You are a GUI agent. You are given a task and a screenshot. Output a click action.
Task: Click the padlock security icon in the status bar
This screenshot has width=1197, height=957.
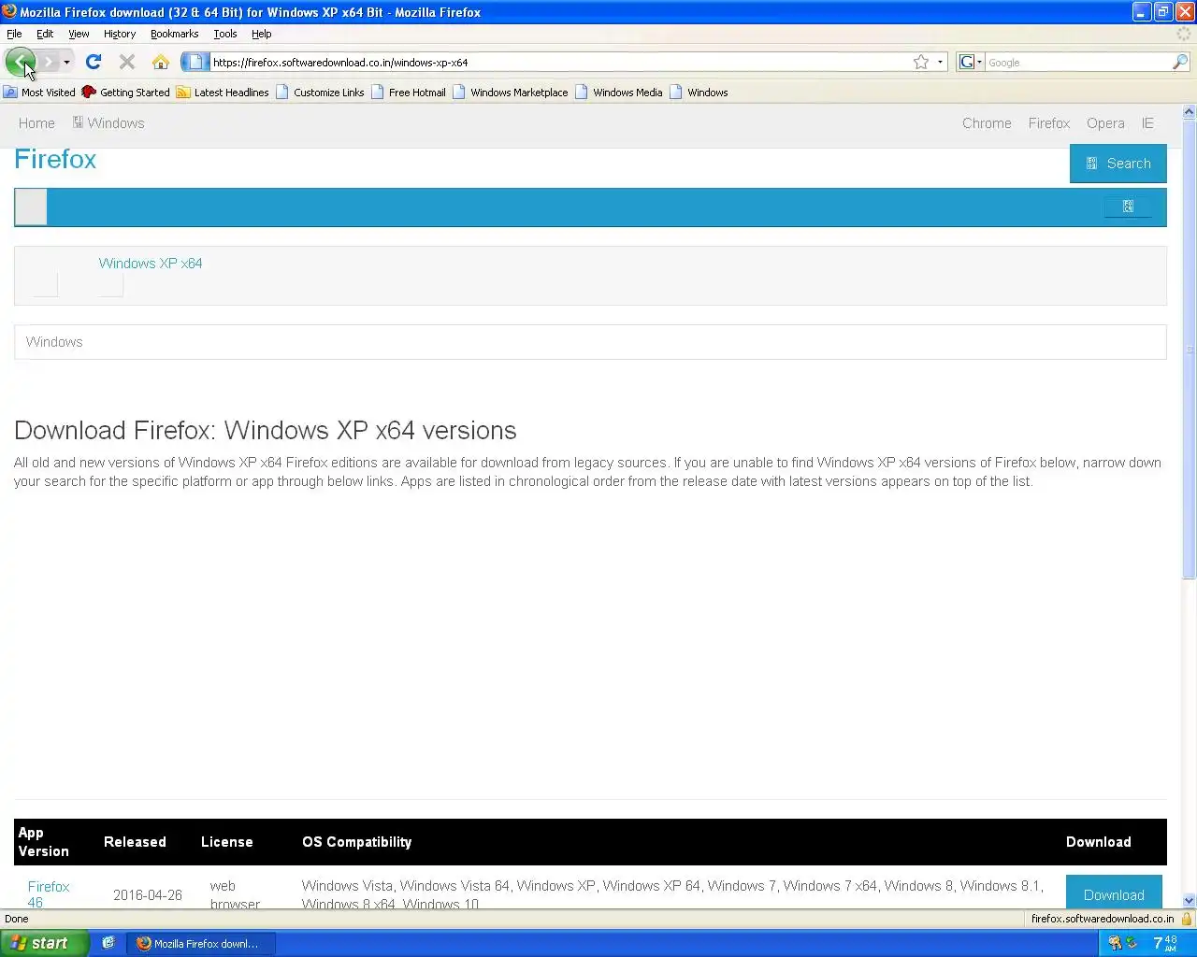coord(1187,919)
